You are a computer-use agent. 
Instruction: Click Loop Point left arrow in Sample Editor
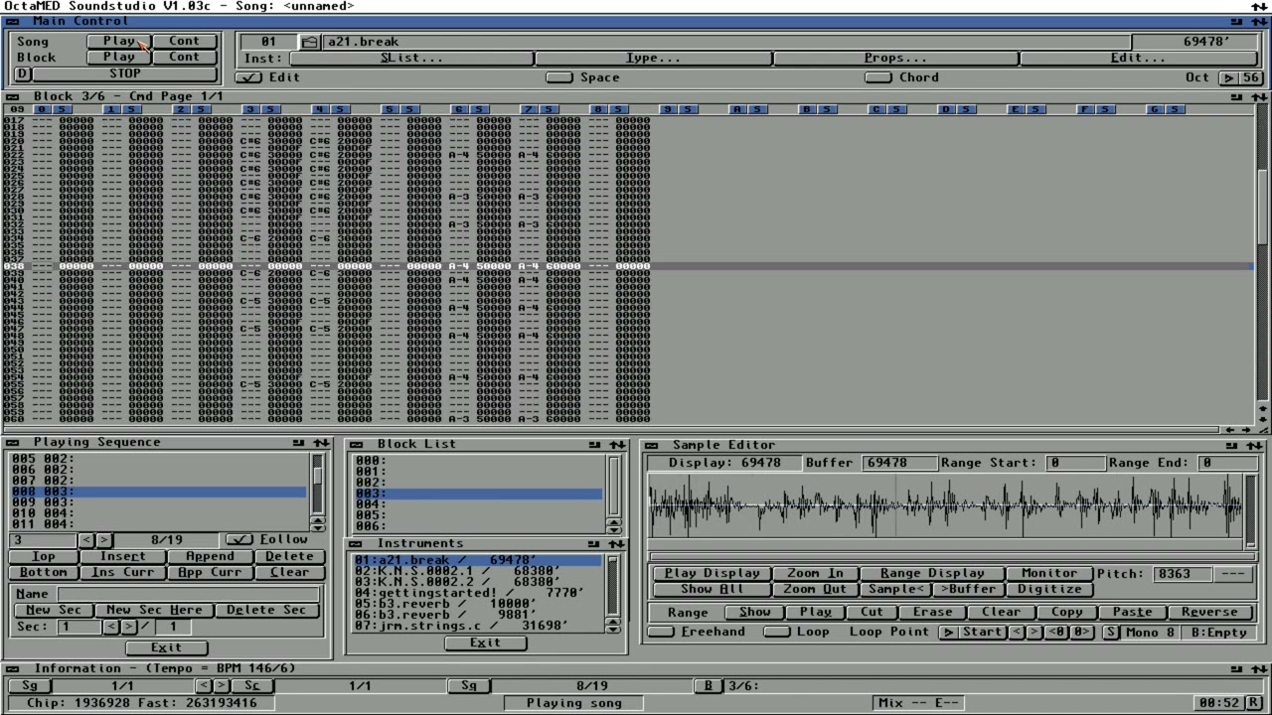click(x=1018, y=633)
